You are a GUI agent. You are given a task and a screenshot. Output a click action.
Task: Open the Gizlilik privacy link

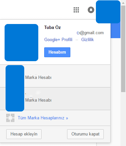click(87, 39)
